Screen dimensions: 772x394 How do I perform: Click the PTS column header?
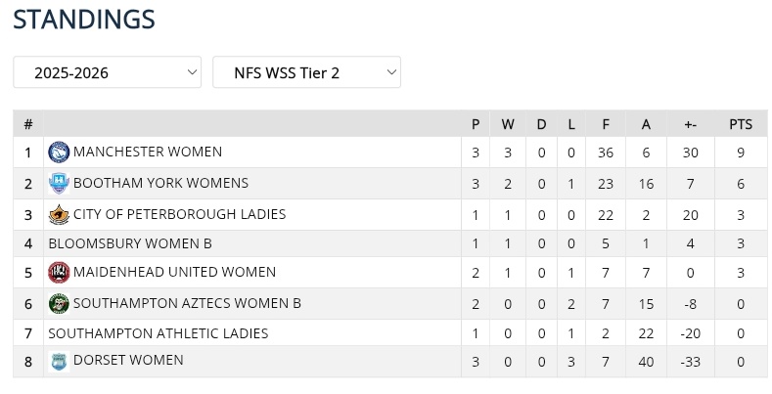click(x=741, y=124)
